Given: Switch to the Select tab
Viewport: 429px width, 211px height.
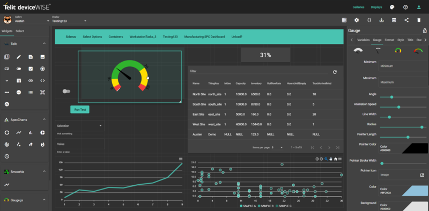Looking at the screenshot, I should click(20, 31).
